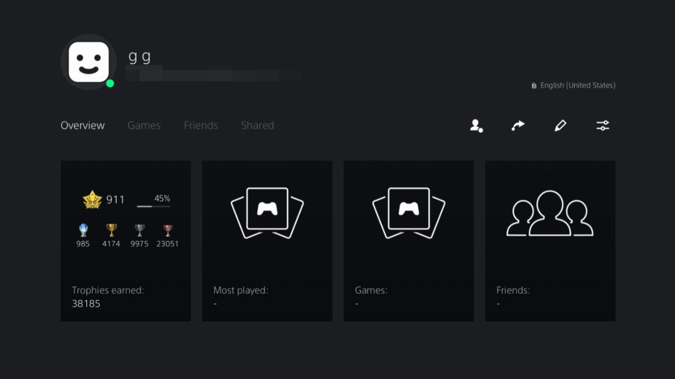The height and width of the screenshot is (379, 675).
Task: Click the silver count 9975
Action: coord(139,244)
